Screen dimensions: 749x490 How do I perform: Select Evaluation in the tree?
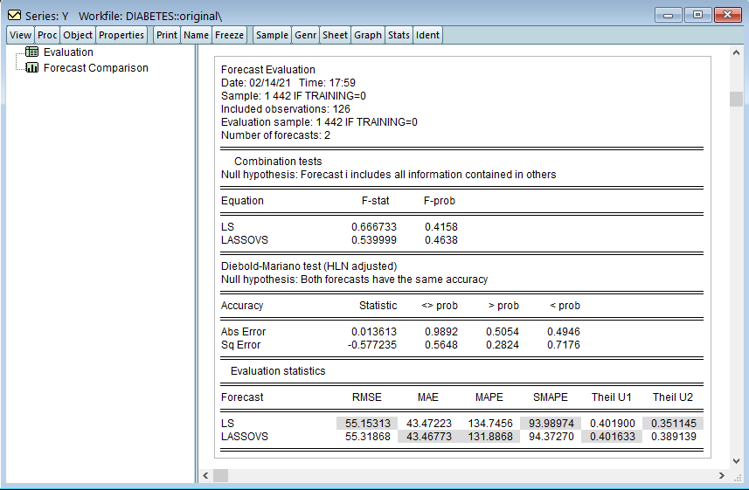(x=68, y=52)
